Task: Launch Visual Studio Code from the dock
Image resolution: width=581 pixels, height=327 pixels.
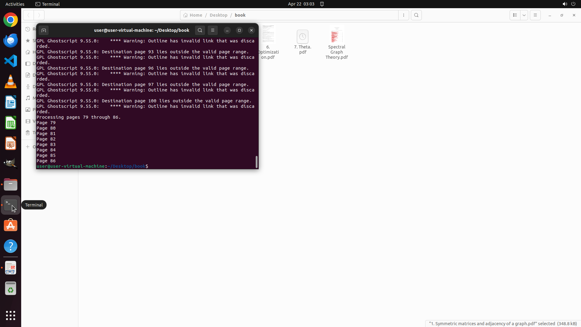Action: click(x=11, y=61)
